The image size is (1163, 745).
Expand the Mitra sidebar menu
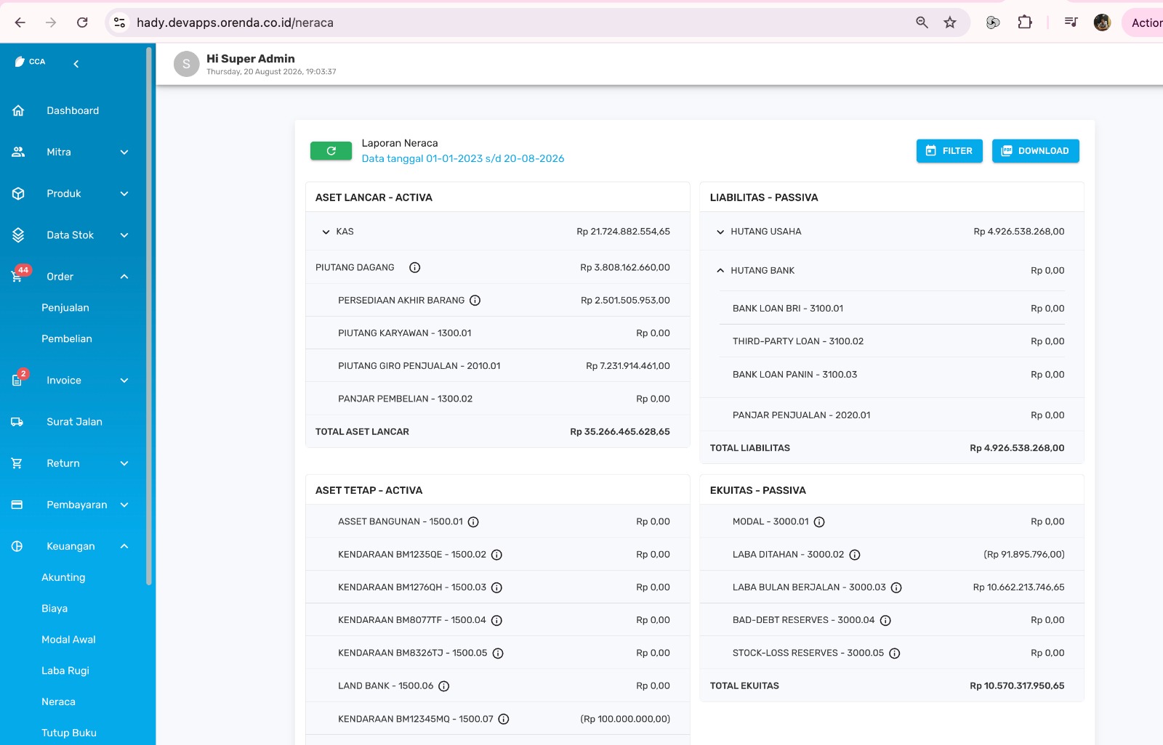71,152
